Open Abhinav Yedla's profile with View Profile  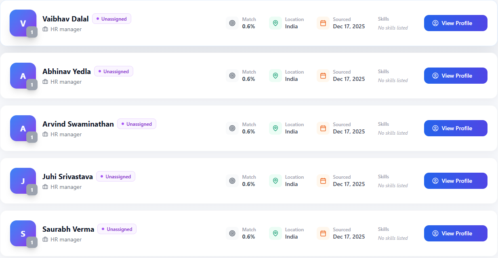click(x=456, y=76)
